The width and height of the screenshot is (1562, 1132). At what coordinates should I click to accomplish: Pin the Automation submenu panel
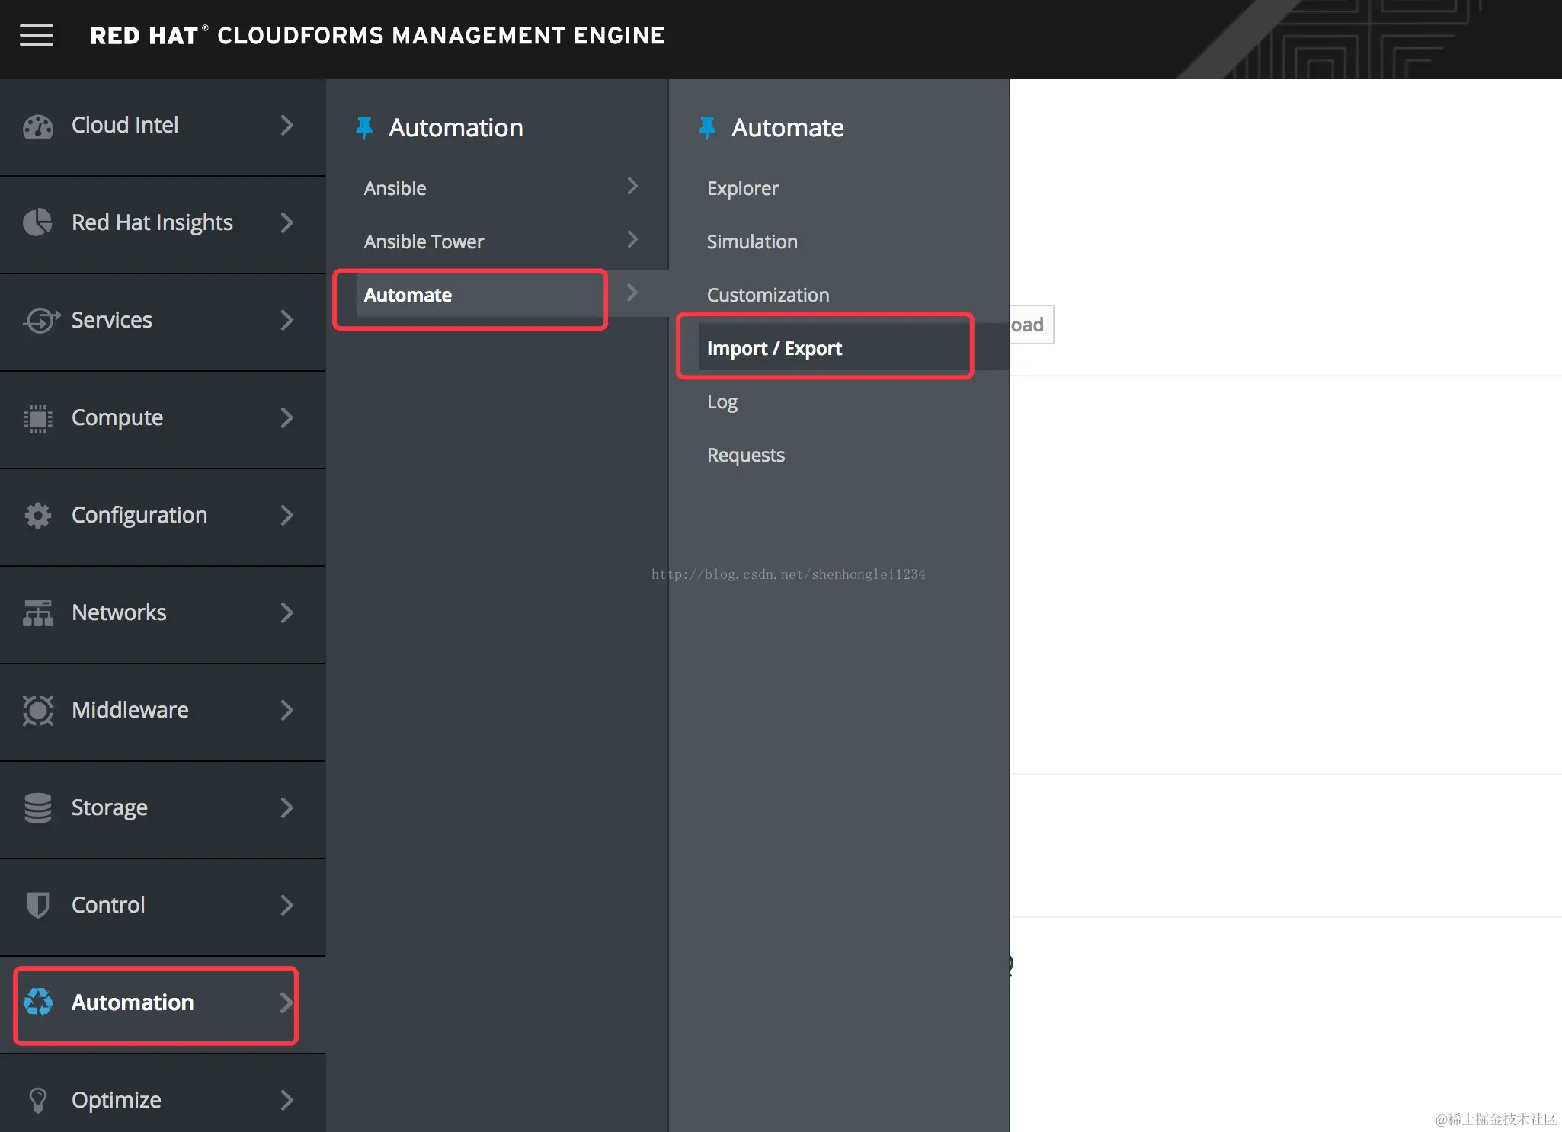(x=364, y=127)
